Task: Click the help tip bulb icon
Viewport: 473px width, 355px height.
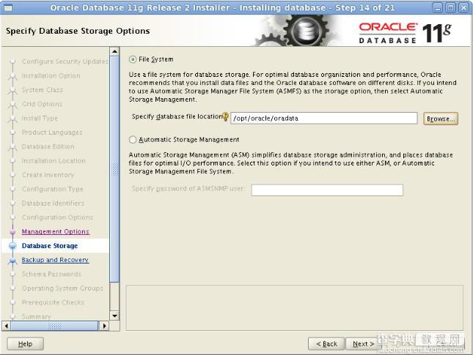Action: coord(225,117)
